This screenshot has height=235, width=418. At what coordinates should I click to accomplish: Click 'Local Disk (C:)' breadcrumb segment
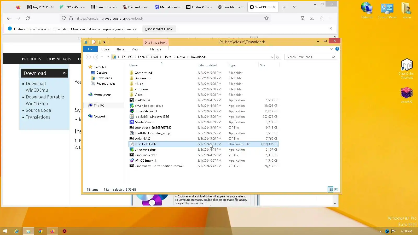tap(148, 57)
